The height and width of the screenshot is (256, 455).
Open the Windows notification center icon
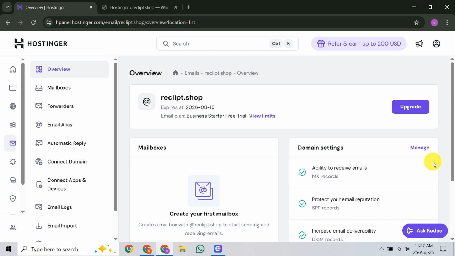443,249
